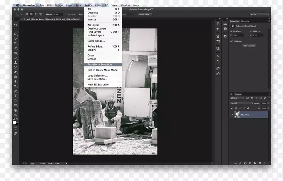Select the Rectangle shape tool
The height and width of the screenshot is (181, 283).
click(x=16, y=105)
